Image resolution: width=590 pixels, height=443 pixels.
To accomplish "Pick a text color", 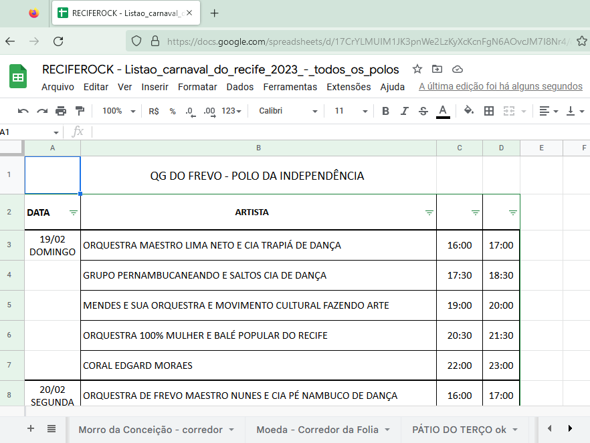I will tap(443, 111).
